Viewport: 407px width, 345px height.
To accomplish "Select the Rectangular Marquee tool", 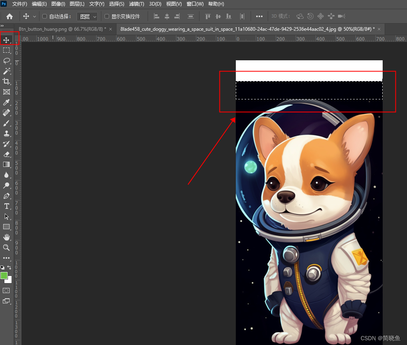I will coord(6,50).
